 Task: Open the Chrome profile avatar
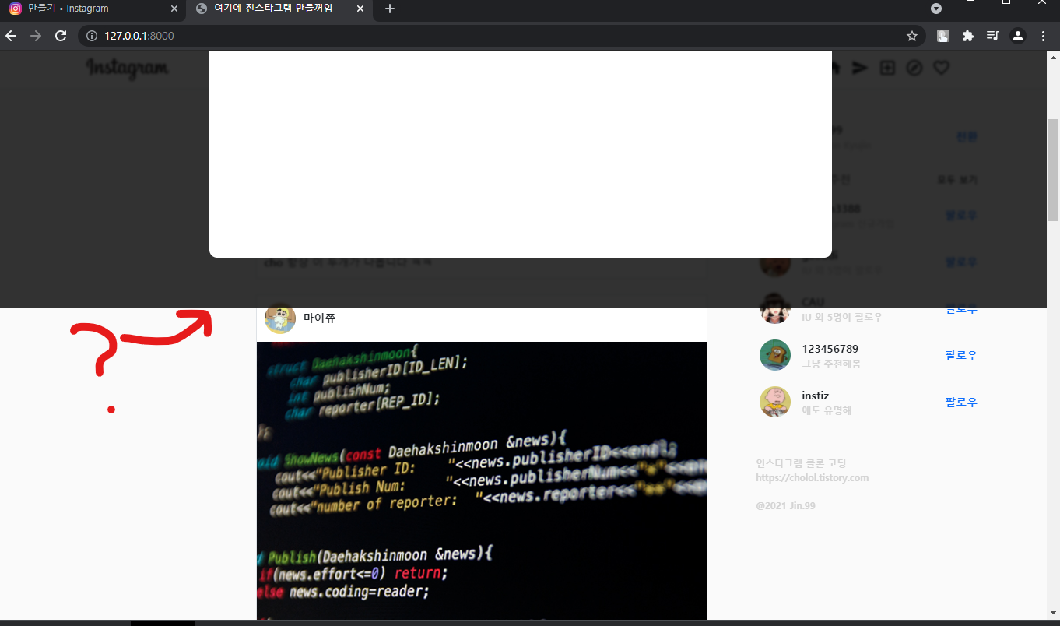1017,36
